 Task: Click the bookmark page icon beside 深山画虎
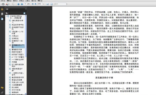click(10, 87)
